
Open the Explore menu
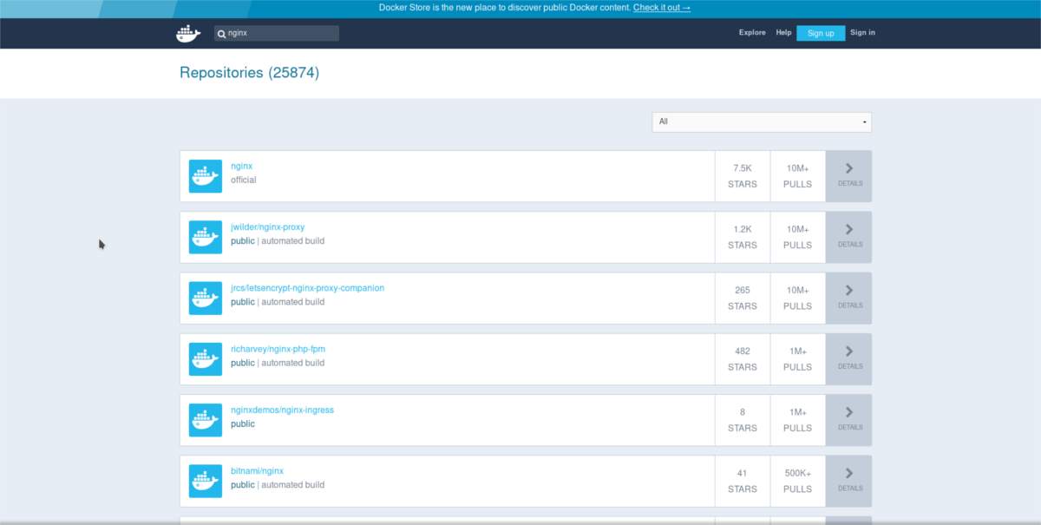click(x=752, y=33)
